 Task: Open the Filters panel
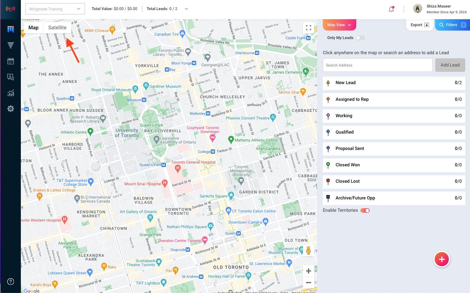coord(452,25)
